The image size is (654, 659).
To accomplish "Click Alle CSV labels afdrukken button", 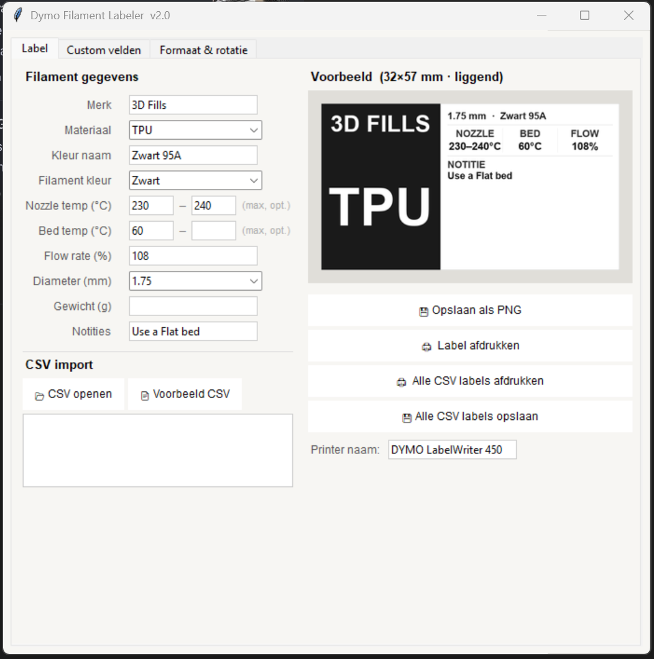I will click(470, 381).
